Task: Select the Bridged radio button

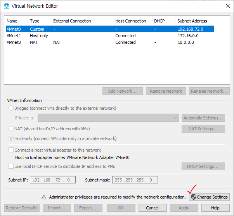Action: (x=11, y=108)
